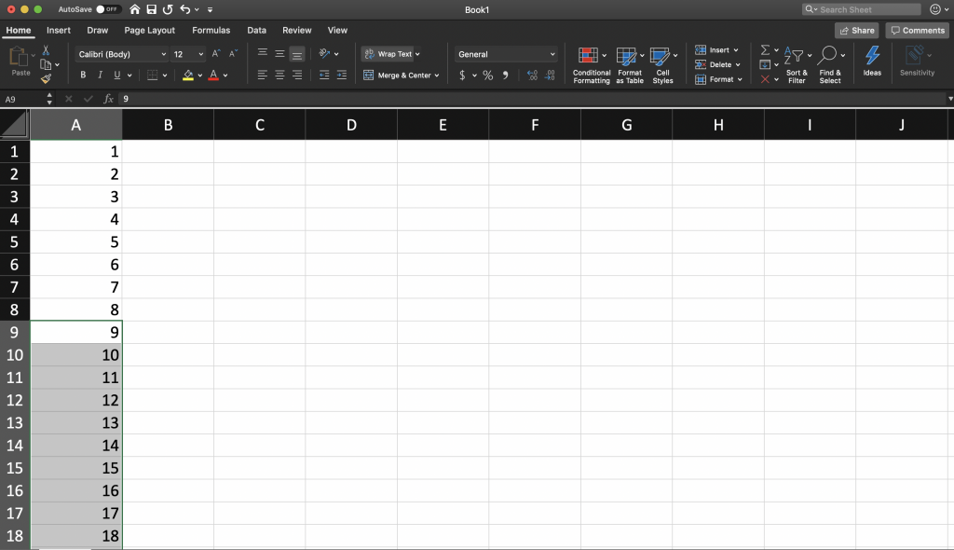Viewport: 954px width, 550px height.
Task: Center text horizontally
Action: (279, 75)
